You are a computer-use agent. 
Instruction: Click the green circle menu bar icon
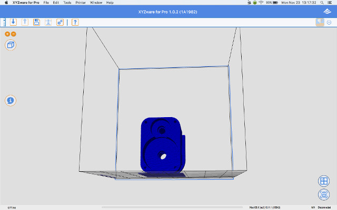pyautogui.click(x=255, y=3)
